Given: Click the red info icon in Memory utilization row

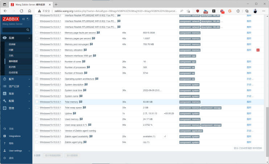Looking at the screenshot, I should pyautogui.click(x=258, y=50).
